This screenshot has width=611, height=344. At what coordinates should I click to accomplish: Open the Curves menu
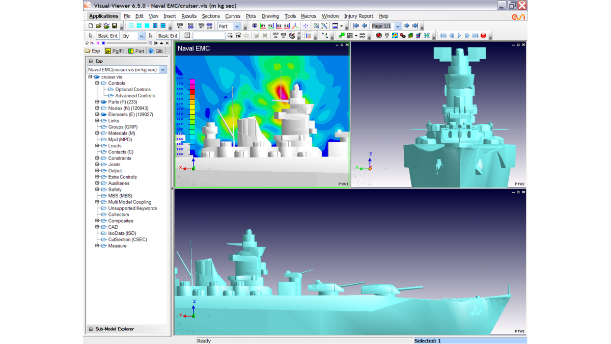(233, 16)
